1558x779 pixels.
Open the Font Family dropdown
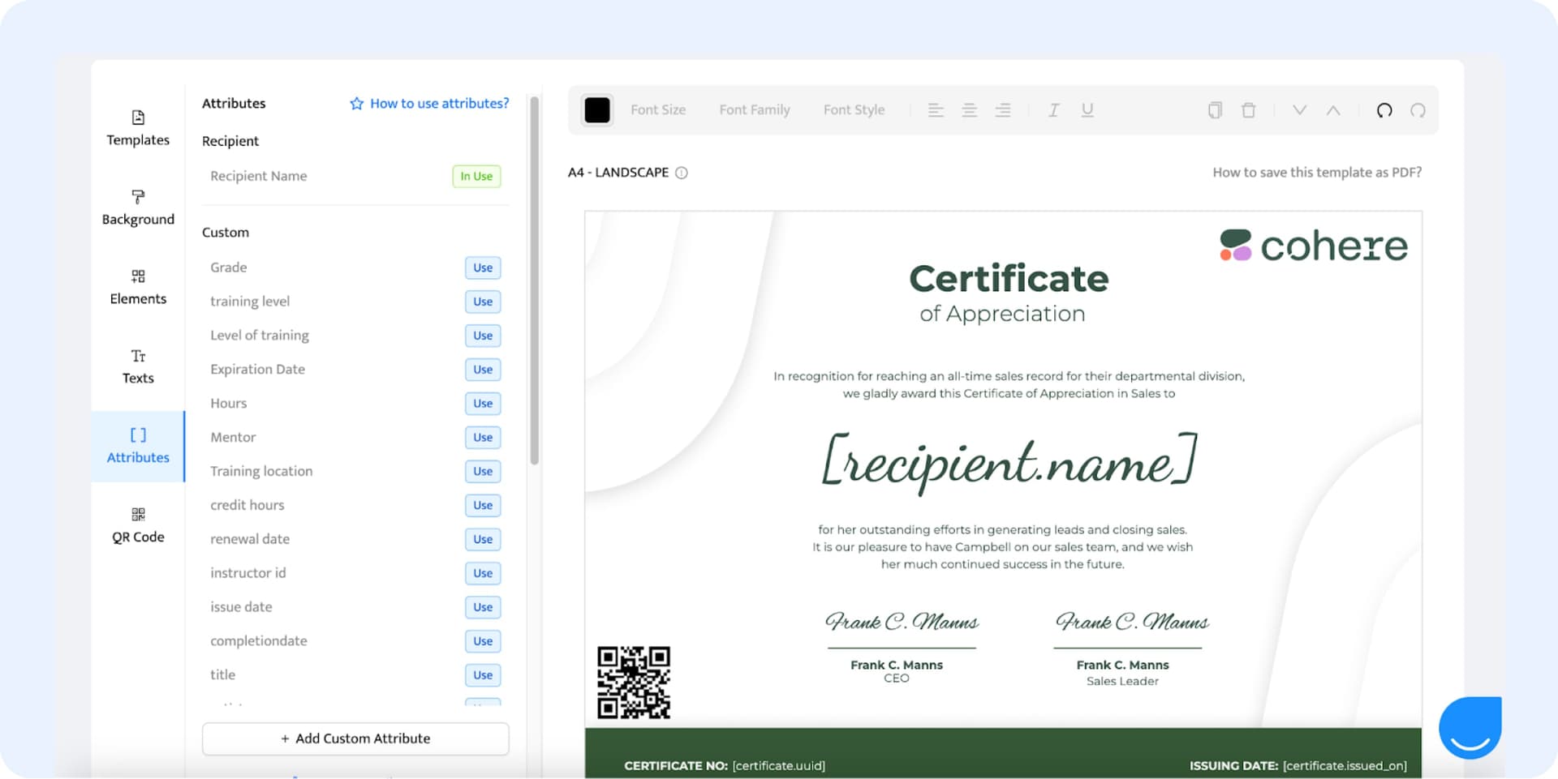[x=755, y=109]
